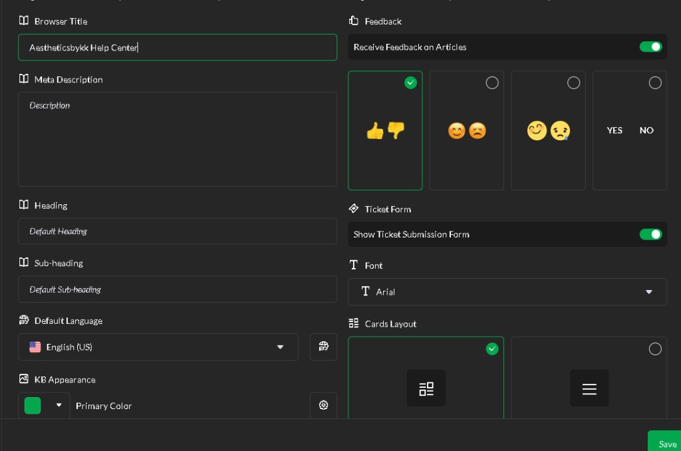Toggle Show Ticket Submission Form switch
Image resolution: width=681 pixels, height=451 pixels.
coord(650,234)
